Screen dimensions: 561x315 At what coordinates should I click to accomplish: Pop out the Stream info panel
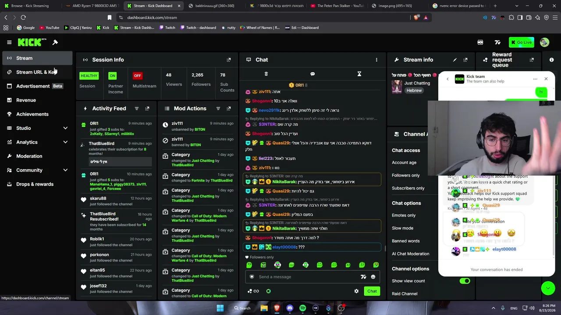[x=465, y=60]
